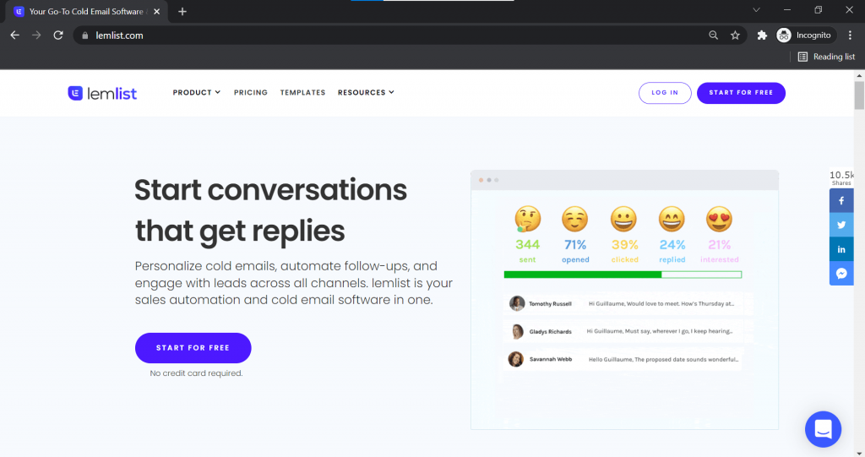Click the page vertical scrollbar thumb
This screenshot has height=457, width=865.
pos(859,95)
